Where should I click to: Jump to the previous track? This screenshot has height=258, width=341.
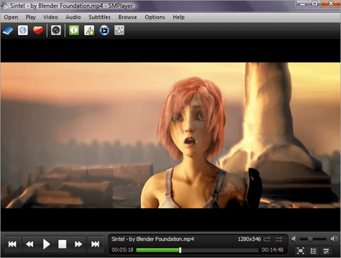[x=12, y=244]
